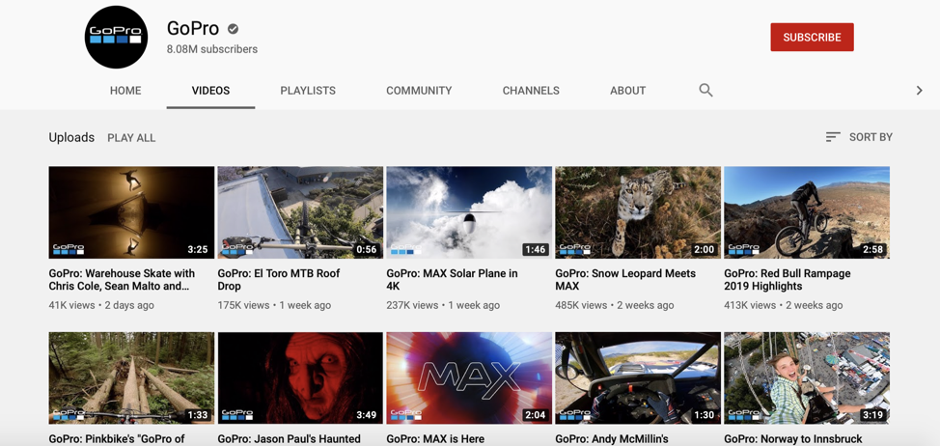The image size is (940, 446).
Task: Click the "8.08M subscribers" text
Action: click(x=212, y=49)
